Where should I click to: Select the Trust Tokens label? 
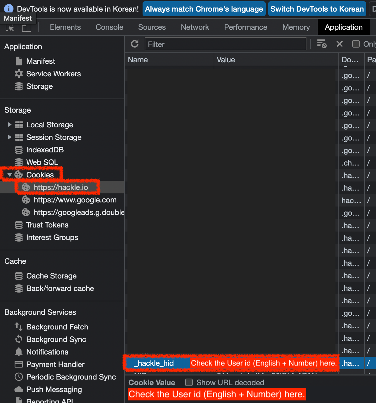tap(47, 225)
